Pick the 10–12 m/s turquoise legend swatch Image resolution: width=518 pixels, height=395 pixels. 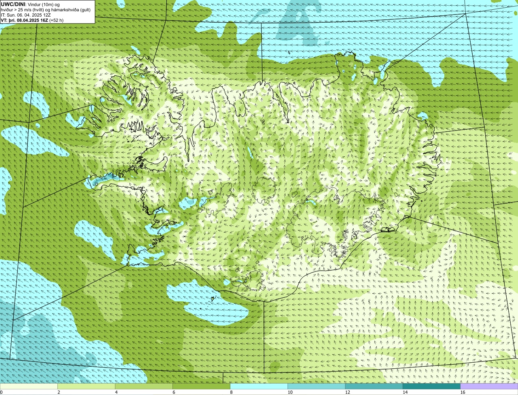pyautogui.click(x=316, y=386)
